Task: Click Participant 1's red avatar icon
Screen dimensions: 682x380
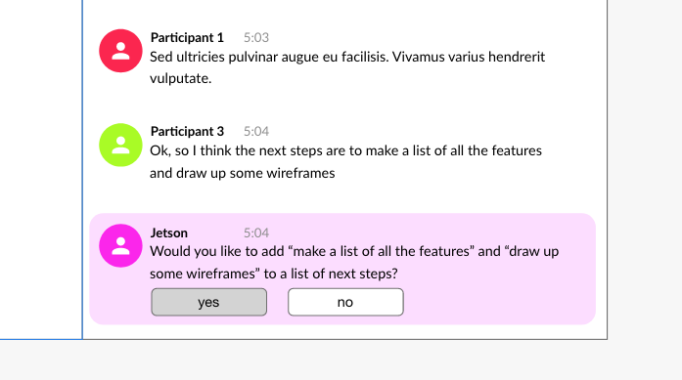Action: pos(120,51)
